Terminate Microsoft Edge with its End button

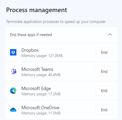pyautogui.click(x=104, y=91)
